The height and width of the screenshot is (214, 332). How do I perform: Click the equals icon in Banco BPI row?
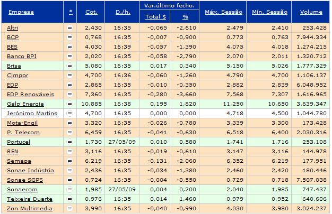click(x=69, y=57)
